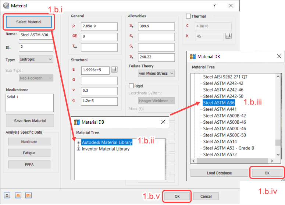Expand the Autodesk Material Library node
285x205 pixels.
point(78,142)
